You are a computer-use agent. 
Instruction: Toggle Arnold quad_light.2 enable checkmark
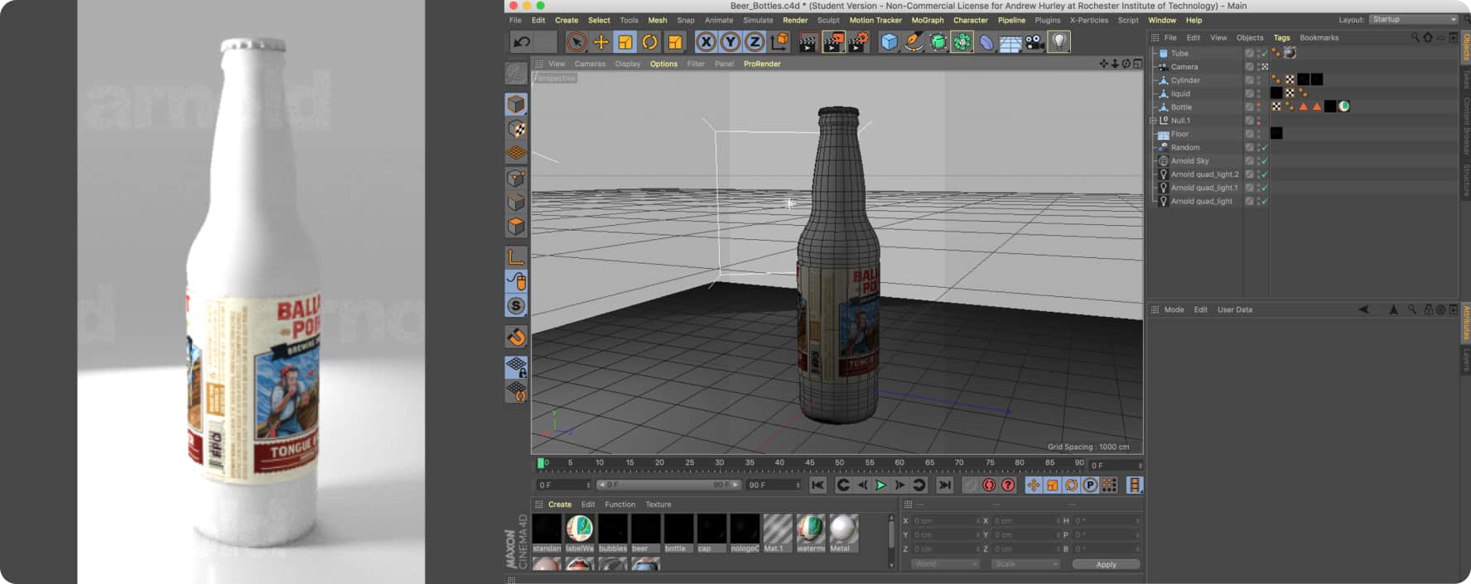[x=1264, y=175]
